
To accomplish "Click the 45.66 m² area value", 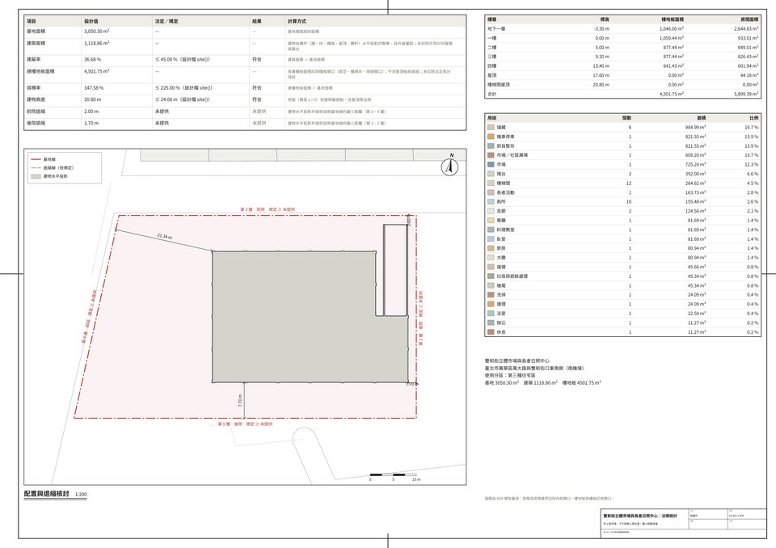I will coord(696,267).
